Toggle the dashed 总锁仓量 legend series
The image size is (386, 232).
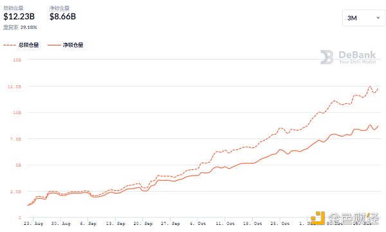pyautogui.click(x=21, y=45)
